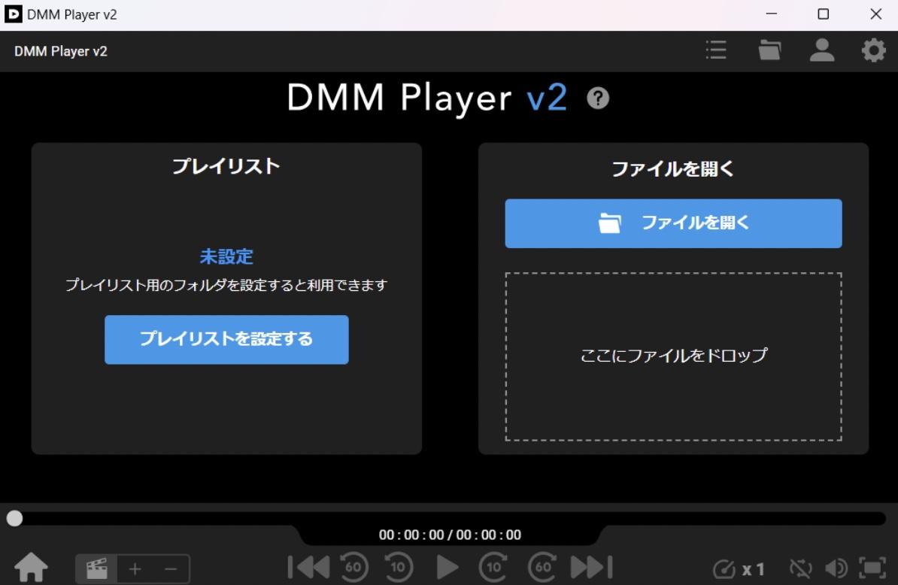This screenshot has height=585, width=898.
Task: Close the DMM Player window
Action: tap(875, 14)
